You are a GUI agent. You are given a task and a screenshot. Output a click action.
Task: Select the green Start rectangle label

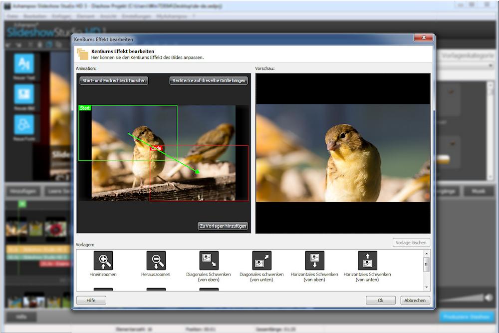pyautogui.click(x=85, y=108)
